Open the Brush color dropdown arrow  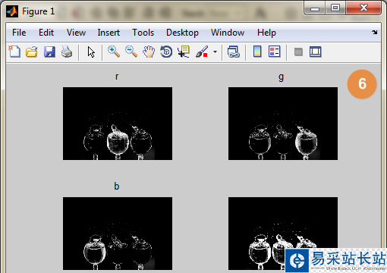click(215, 52)
